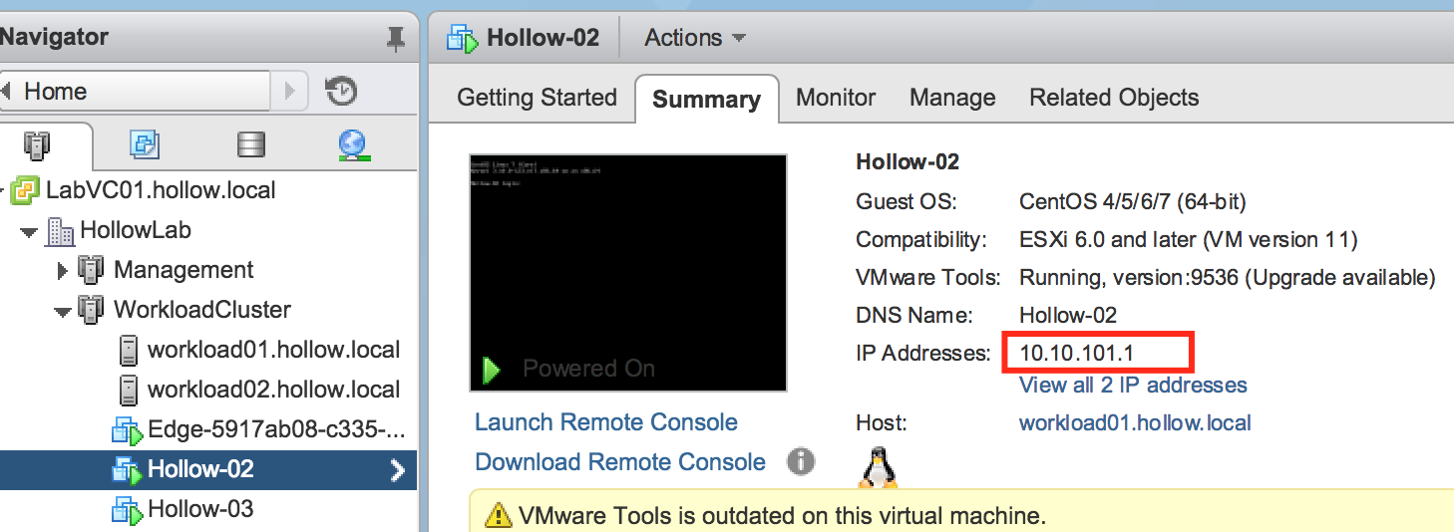Click the info icon beside Download Remote Console
This screenshot has height=532, width=1454.
coord(800,461)
